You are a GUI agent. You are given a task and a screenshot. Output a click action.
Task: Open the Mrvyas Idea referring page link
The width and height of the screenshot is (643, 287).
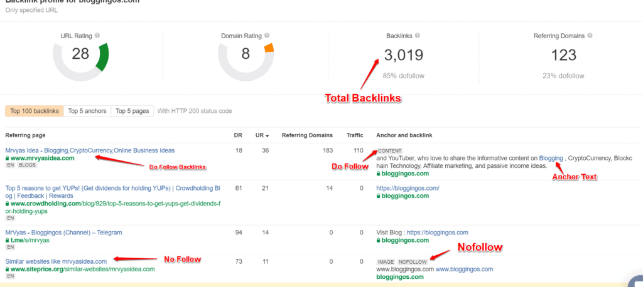click(x=90, y=150)
